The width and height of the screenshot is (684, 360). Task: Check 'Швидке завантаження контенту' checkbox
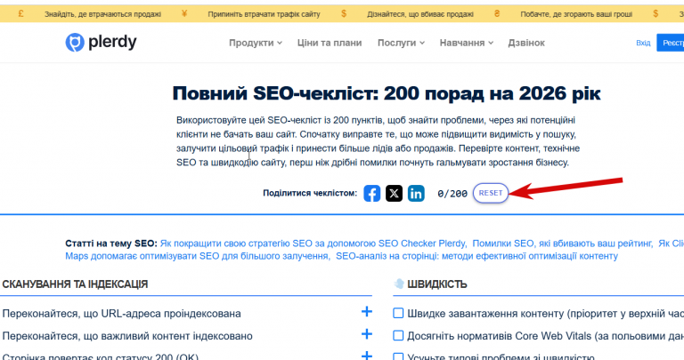tap(398, 313)
